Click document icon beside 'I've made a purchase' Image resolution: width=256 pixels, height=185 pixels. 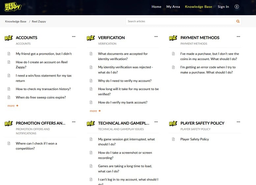(173, 54)
